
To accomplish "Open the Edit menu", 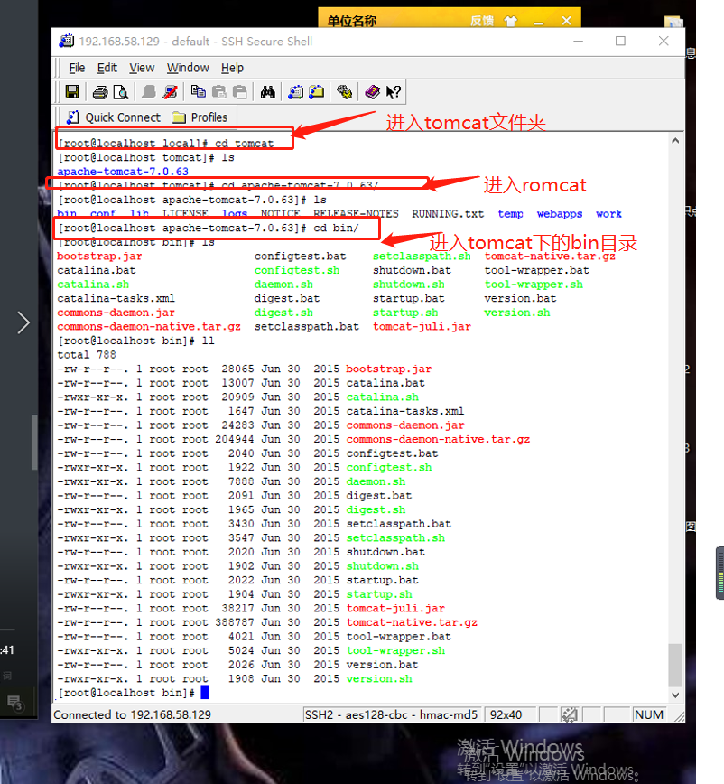I will 107,68.
